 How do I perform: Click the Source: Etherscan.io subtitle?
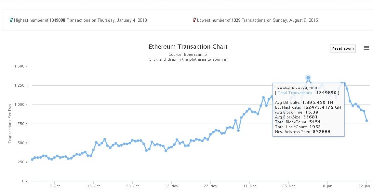pos(188,55)
